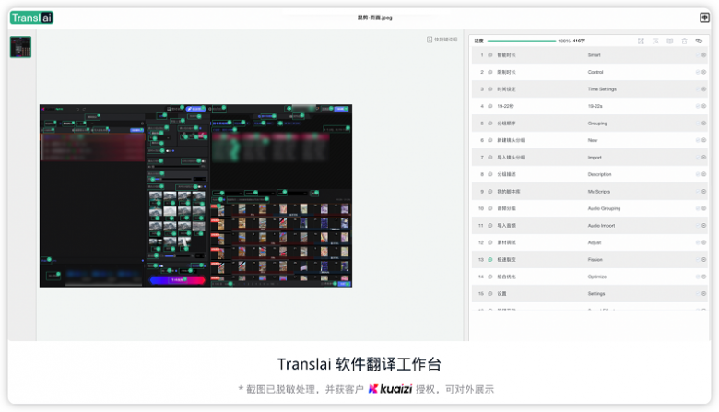Toggle the confirm check on the New row

(x=698, y=140)
